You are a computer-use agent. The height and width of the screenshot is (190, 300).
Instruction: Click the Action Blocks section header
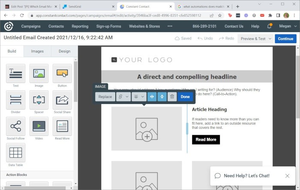tap(16, 175)
